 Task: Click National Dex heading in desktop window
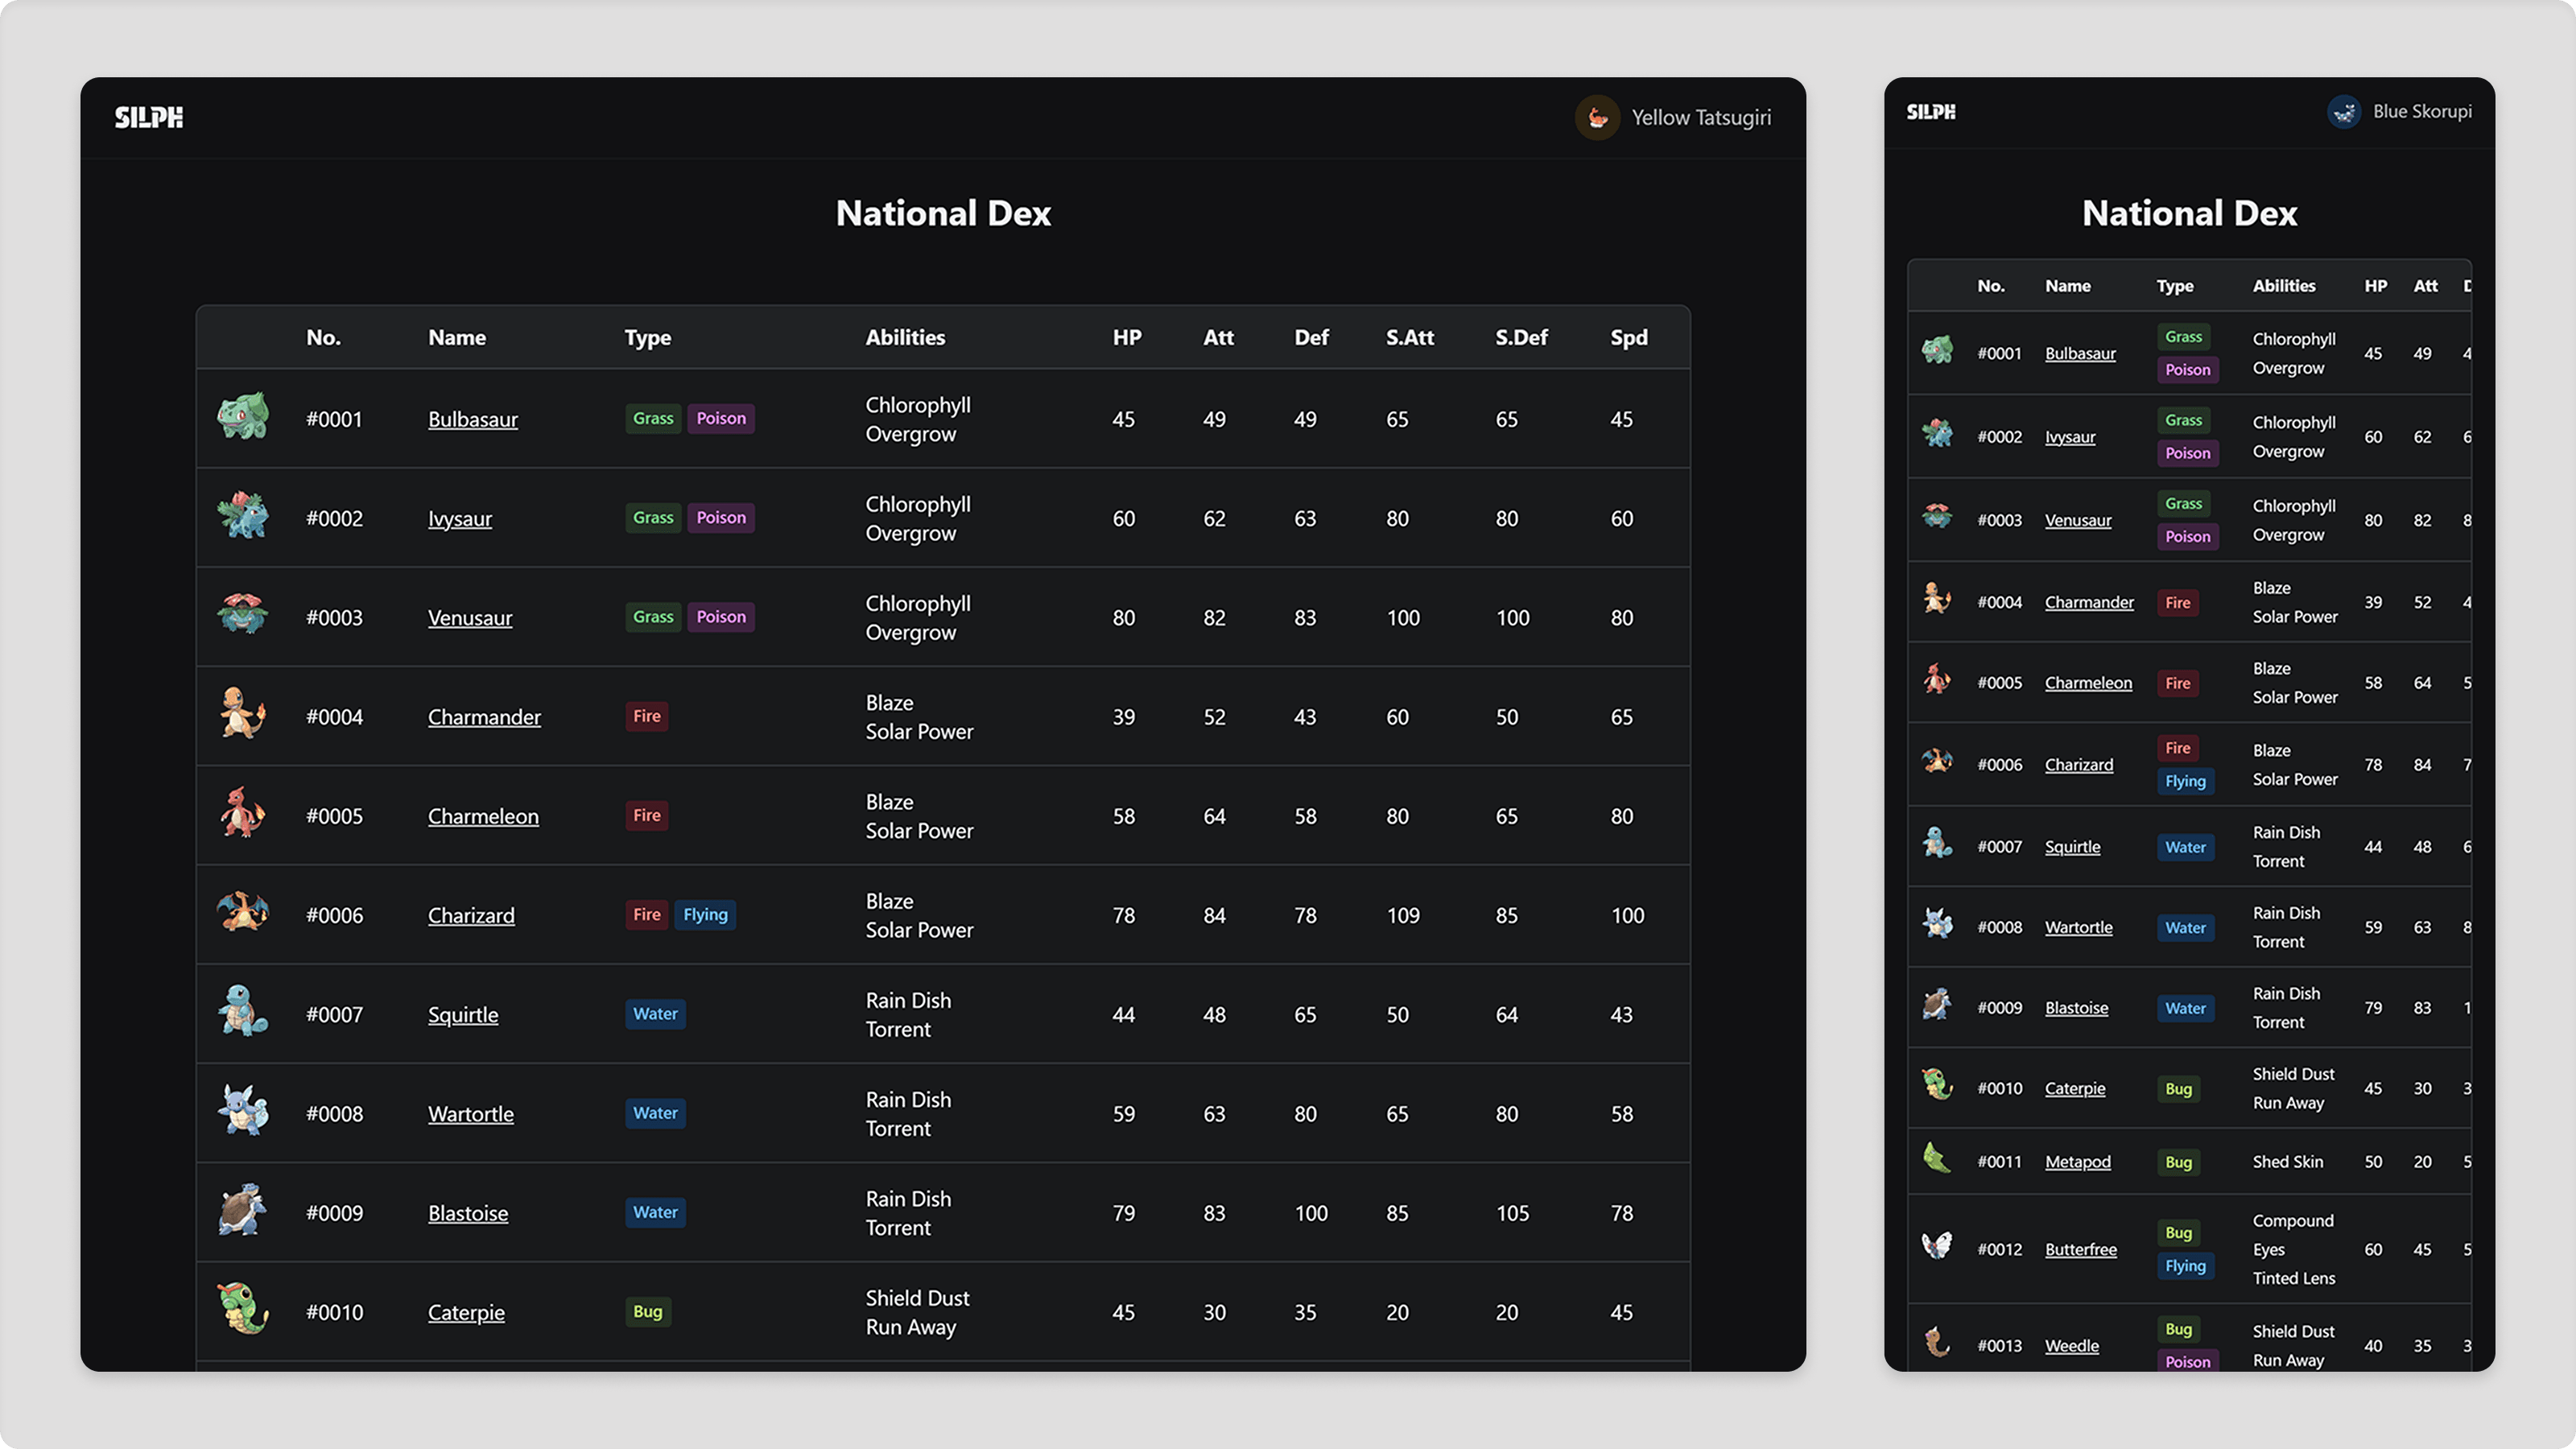click(x=943, y=213)
